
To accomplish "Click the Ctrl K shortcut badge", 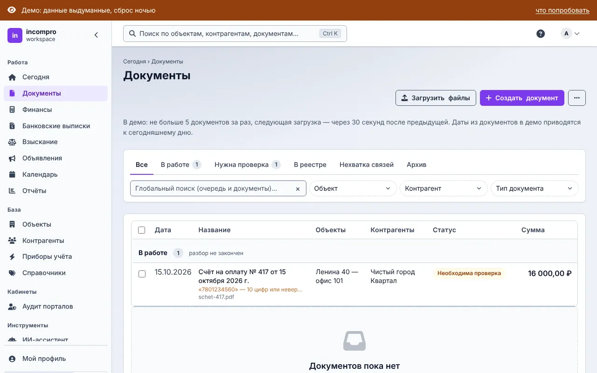I will tap(330, 34).
